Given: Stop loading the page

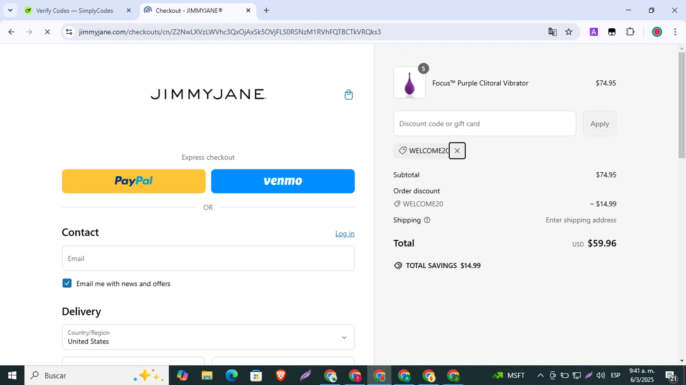Looking at the screenshot, I should (x=47, y=32).
